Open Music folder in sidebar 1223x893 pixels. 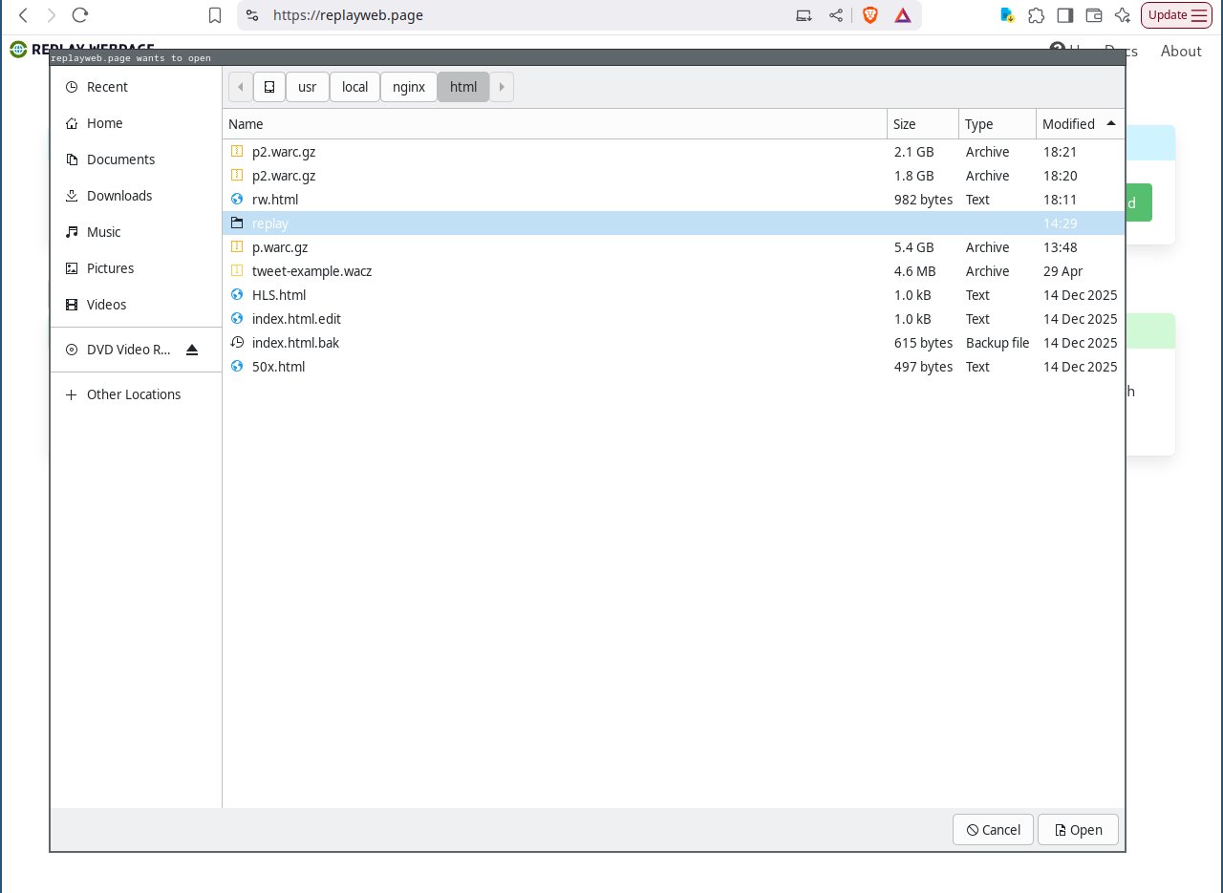pyautogui.click(x=136, y=232)
